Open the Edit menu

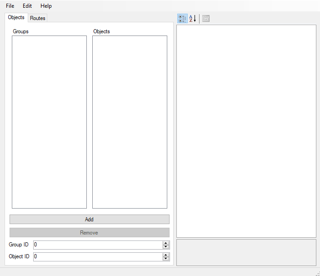pyautogui.click(x=27, y=6)
